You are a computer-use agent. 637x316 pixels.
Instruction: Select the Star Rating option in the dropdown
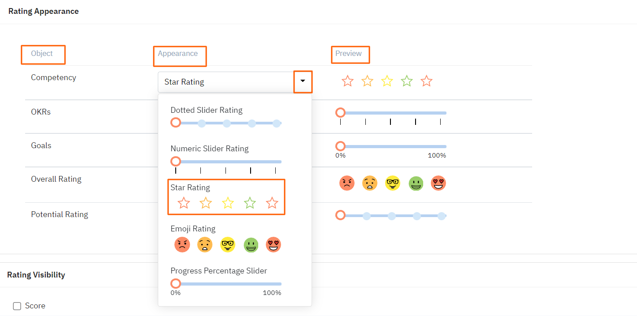pos(191,188)
